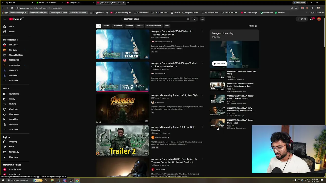Open the notifications bell
Screen dimensions: 326x183
312,19
